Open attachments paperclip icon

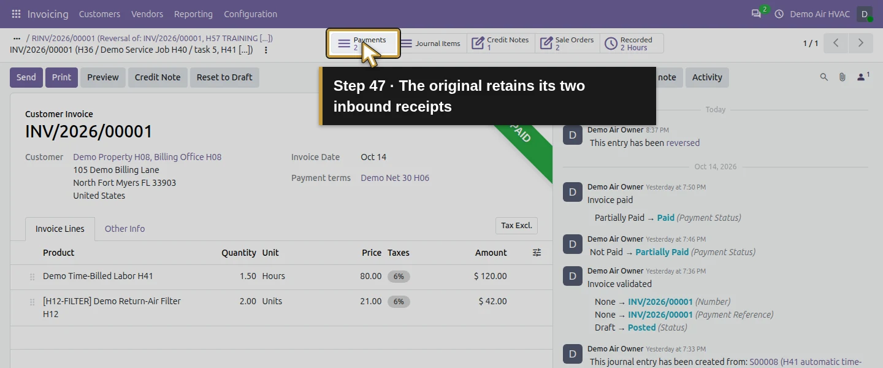pyautogui.click(x=843, y=77)
